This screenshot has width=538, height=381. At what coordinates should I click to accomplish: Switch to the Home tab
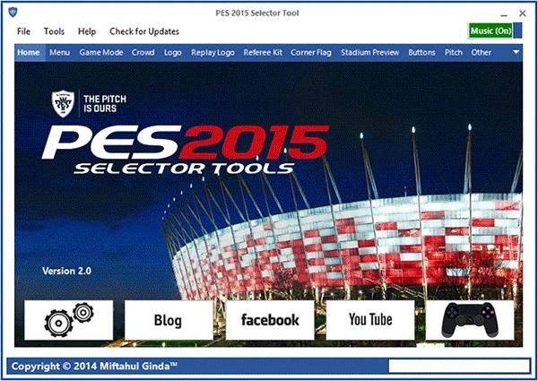pyautogui.click(x=29, y=53)
